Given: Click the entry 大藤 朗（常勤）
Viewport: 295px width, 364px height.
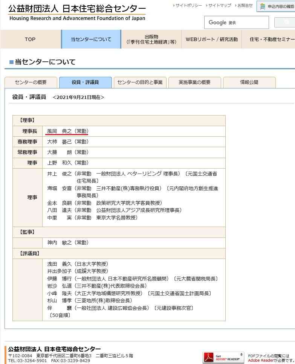Looking at the screenshot, I should point(67,152).
